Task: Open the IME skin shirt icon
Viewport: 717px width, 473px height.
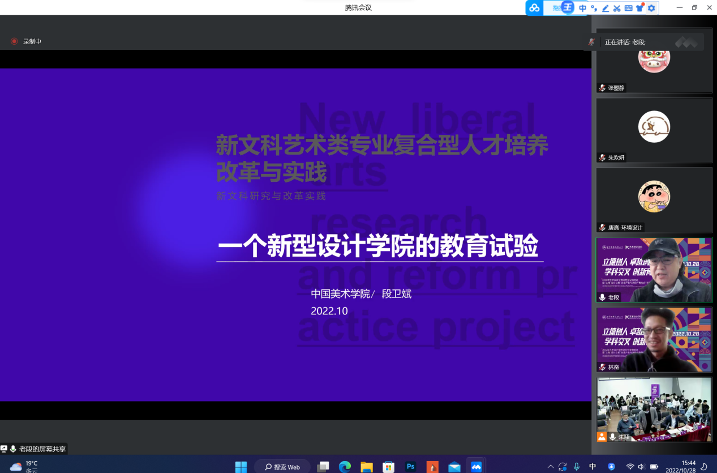Action: [x=640, y=8]
